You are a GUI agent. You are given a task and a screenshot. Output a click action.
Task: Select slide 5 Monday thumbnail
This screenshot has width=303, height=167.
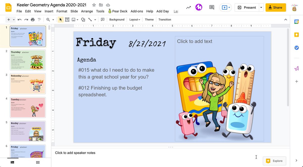point(28,131)
